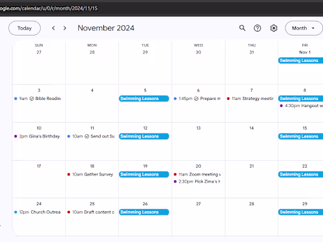Image resolution: width=323 pixels, height=242 pixels.
Task: Select date number 31 under THU
Action: [251, 52]
